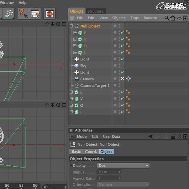The image size is (189, 189).
Task: Toggle the Camera's active view indicator
Action: pyautogui.click(x=122, y=79)
